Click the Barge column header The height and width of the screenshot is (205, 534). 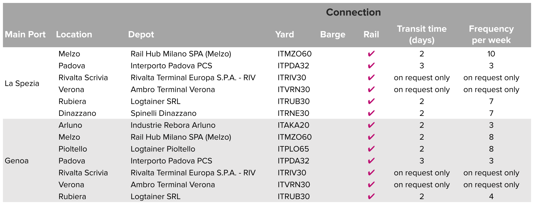pos(333,35)
